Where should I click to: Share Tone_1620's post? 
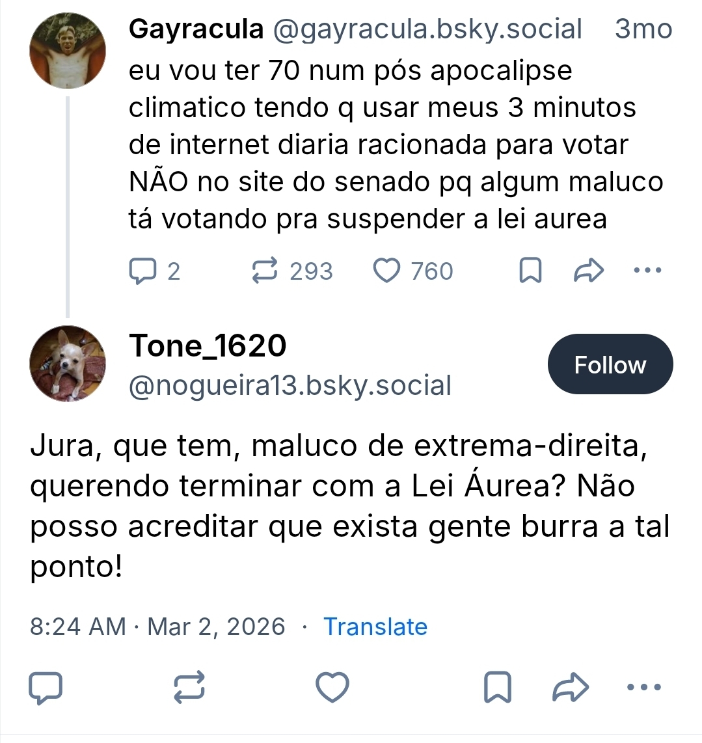click(570, 688)
